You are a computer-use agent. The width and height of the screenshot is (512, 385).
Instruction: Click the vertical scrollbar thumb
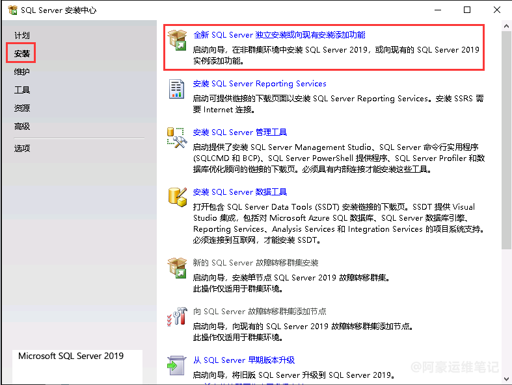pyautogui.click(x=506, y=140)
